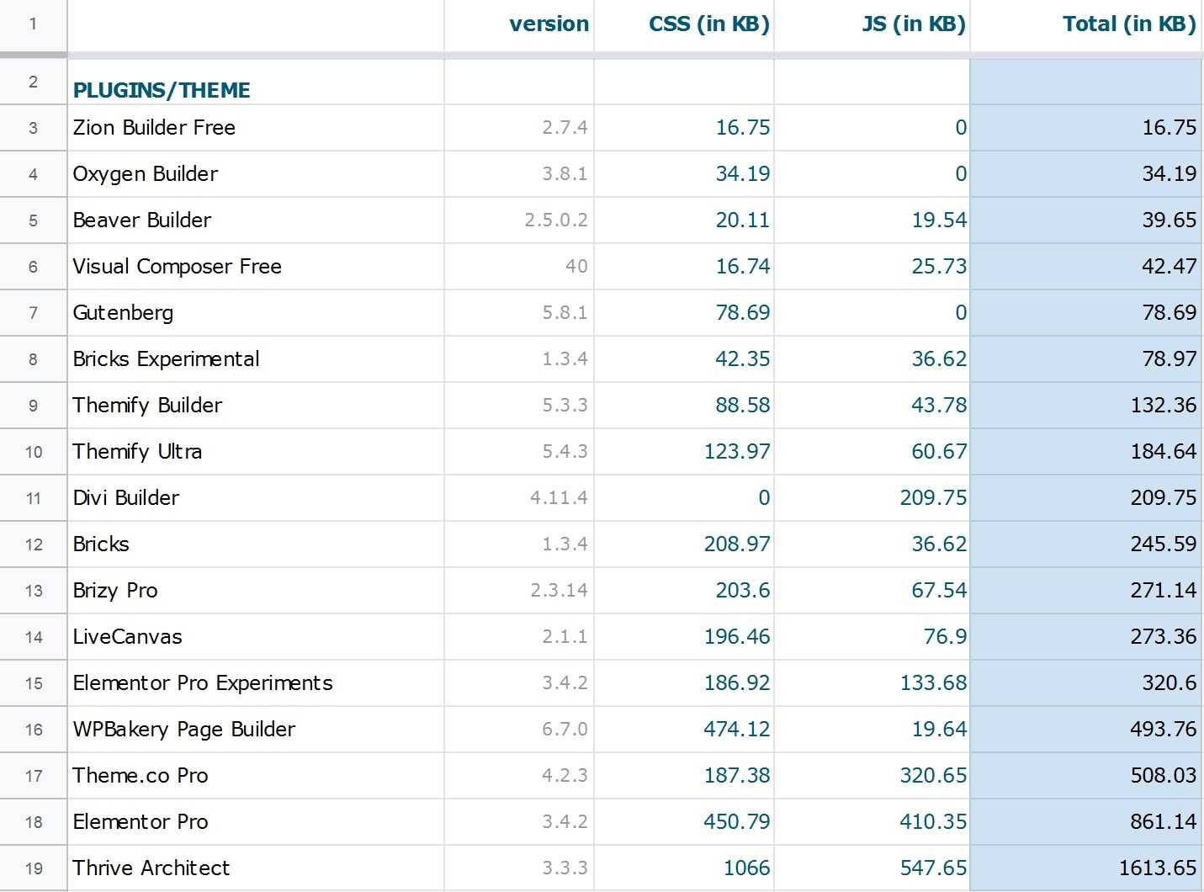This screenshot has width=1204, height=892.
Task: Select the CSS value '203.6'
Action: click(684, 591)
